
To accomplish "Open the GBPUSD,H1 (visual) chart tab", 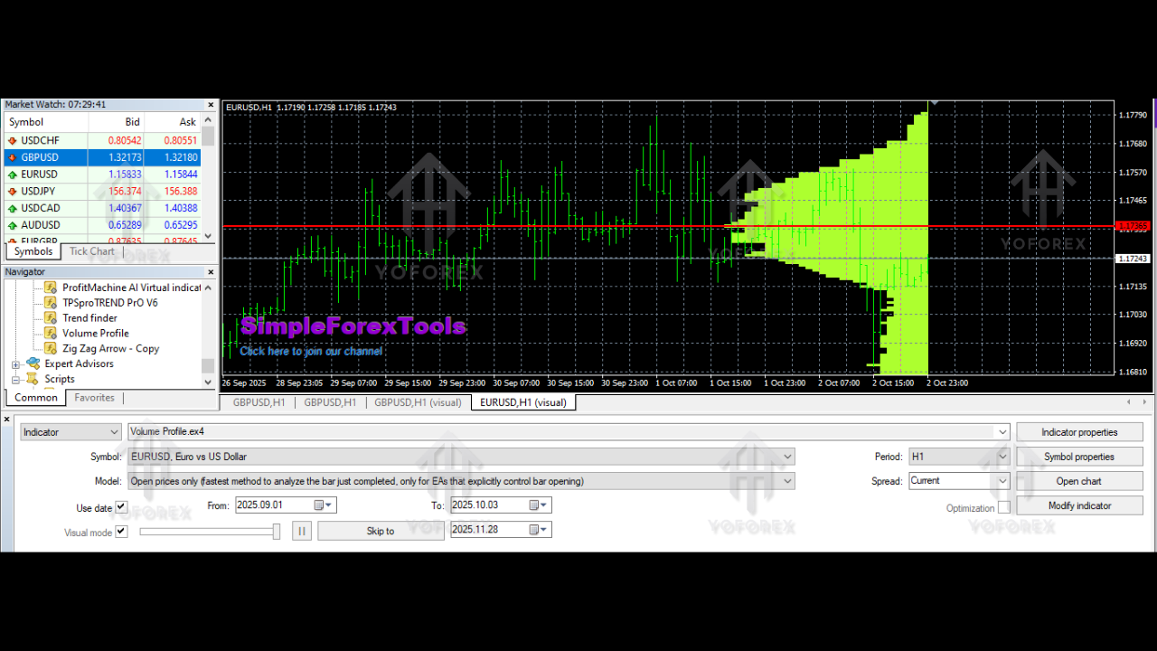I will [418, 402].
